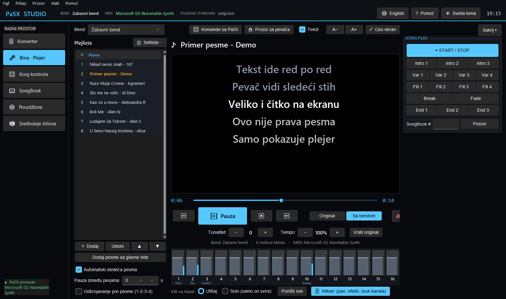Switch playback to Sa bendom mode

(364, 216)
